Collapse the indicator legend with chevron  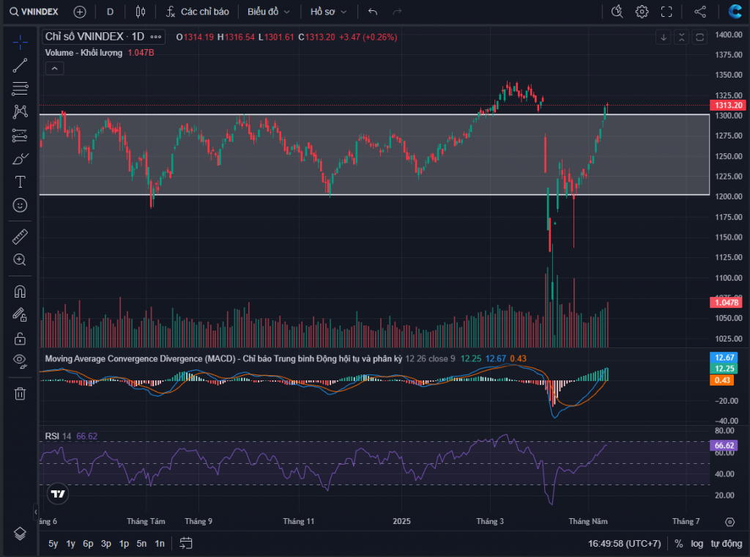coord(54,69)
